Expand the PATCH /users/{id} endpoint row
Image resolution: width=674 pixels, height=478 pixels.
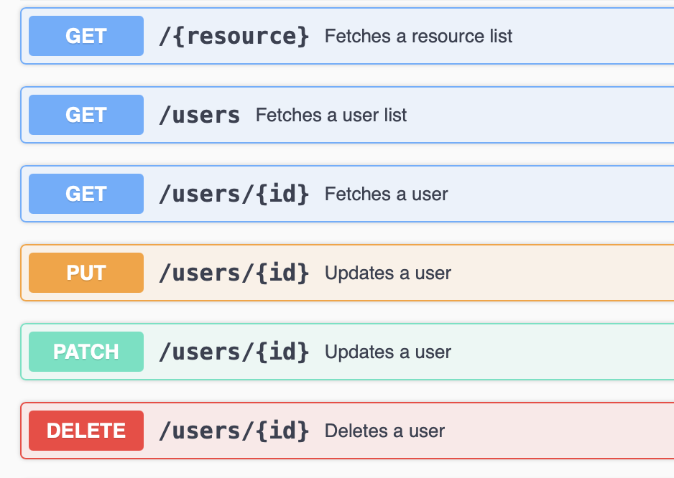[503, 352]
